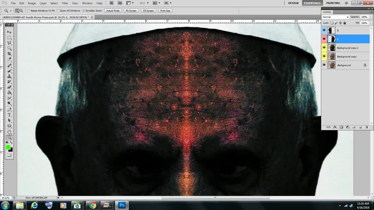Screen dimensions: 374x210
Task: Select the Quick Selection tool
Action: tap(9, 48)
